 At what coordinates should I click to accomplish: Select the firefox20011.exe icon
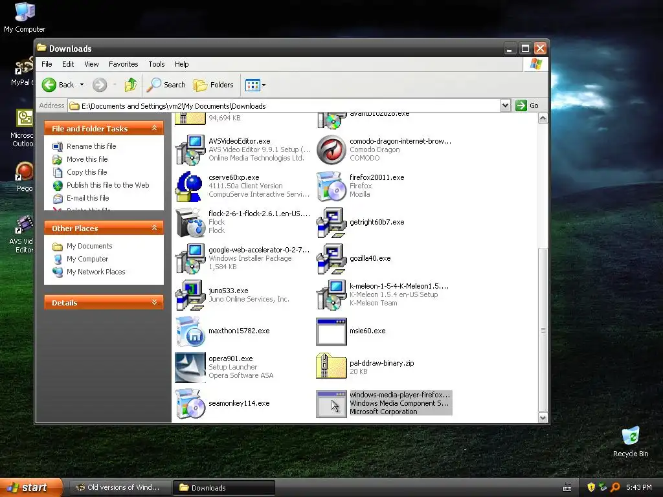pyautogui.click(x=331, y=186)
